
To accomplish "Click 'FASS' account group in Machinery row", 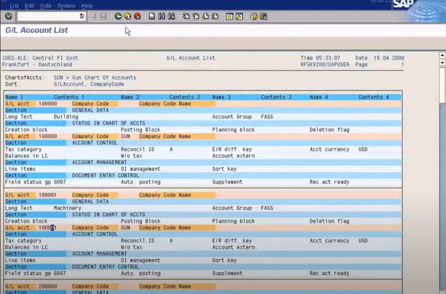I will pos(267,208).
